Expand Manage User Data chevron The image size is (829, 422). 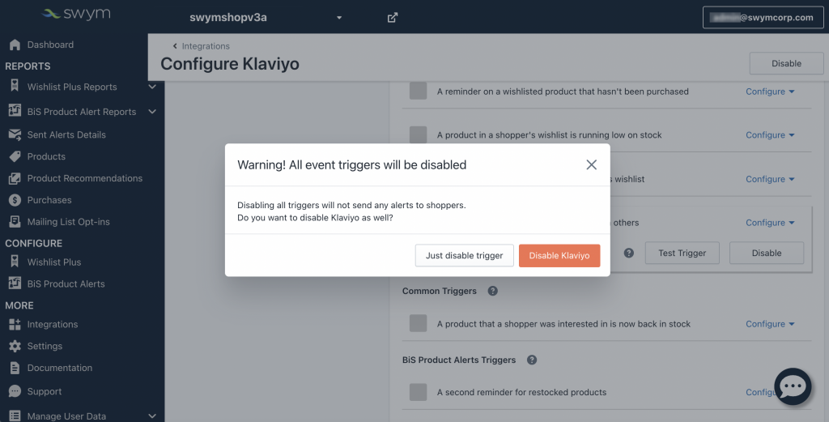coord(152,416)
